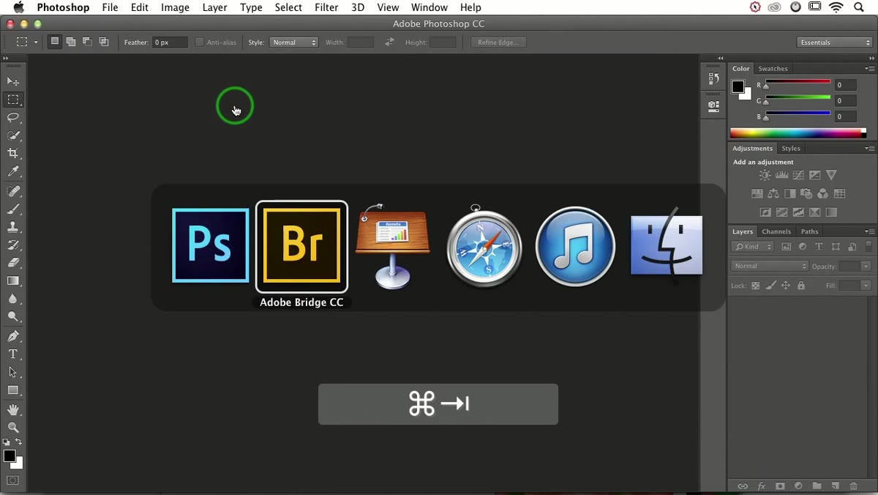Click the rainbow color spectrum ramp
878x495 pixels.
click(x=798, y=133)
